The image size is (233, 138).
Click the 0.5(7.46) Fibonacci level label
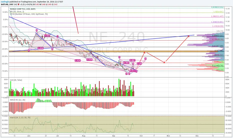pyautogui.click(x=219, y=51)
